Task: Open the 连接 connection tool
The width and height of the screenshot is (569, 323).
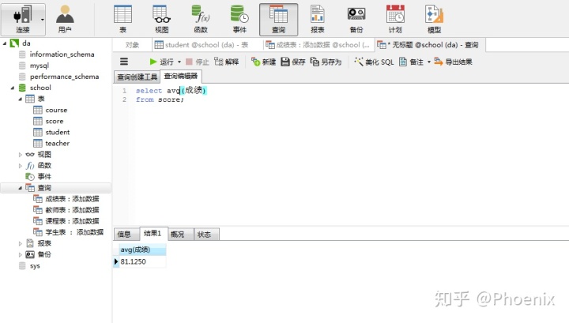Action: pos(23,20)
